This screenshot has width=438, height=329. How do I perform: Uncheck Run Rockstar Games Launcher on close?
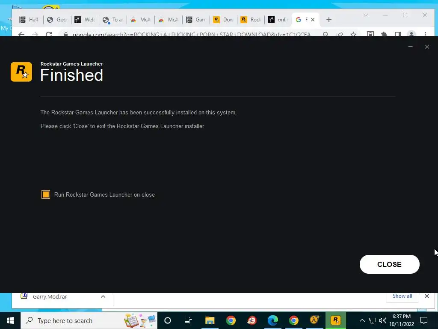[45, 194]
